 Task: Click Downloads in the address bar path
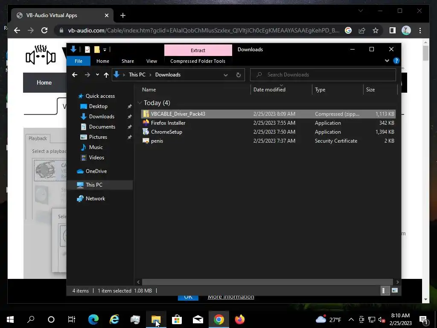click(168, 75)
